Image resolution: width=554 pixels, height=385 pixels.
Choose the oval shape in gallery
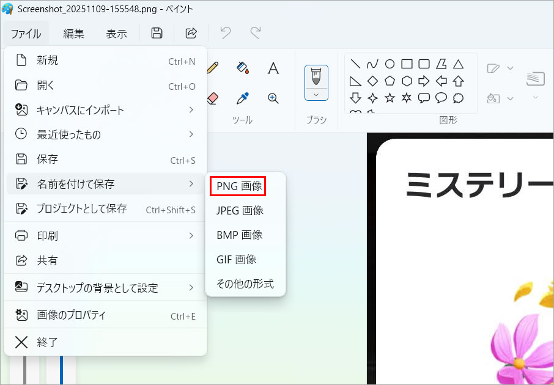pyautogui.click(x=390, y=64)
